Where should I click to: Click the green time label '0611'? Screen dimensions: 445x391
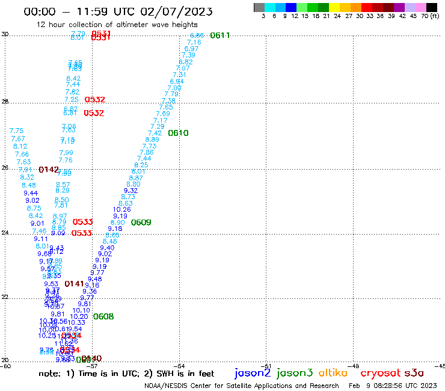pyautogui.click(x=220, y=35)
